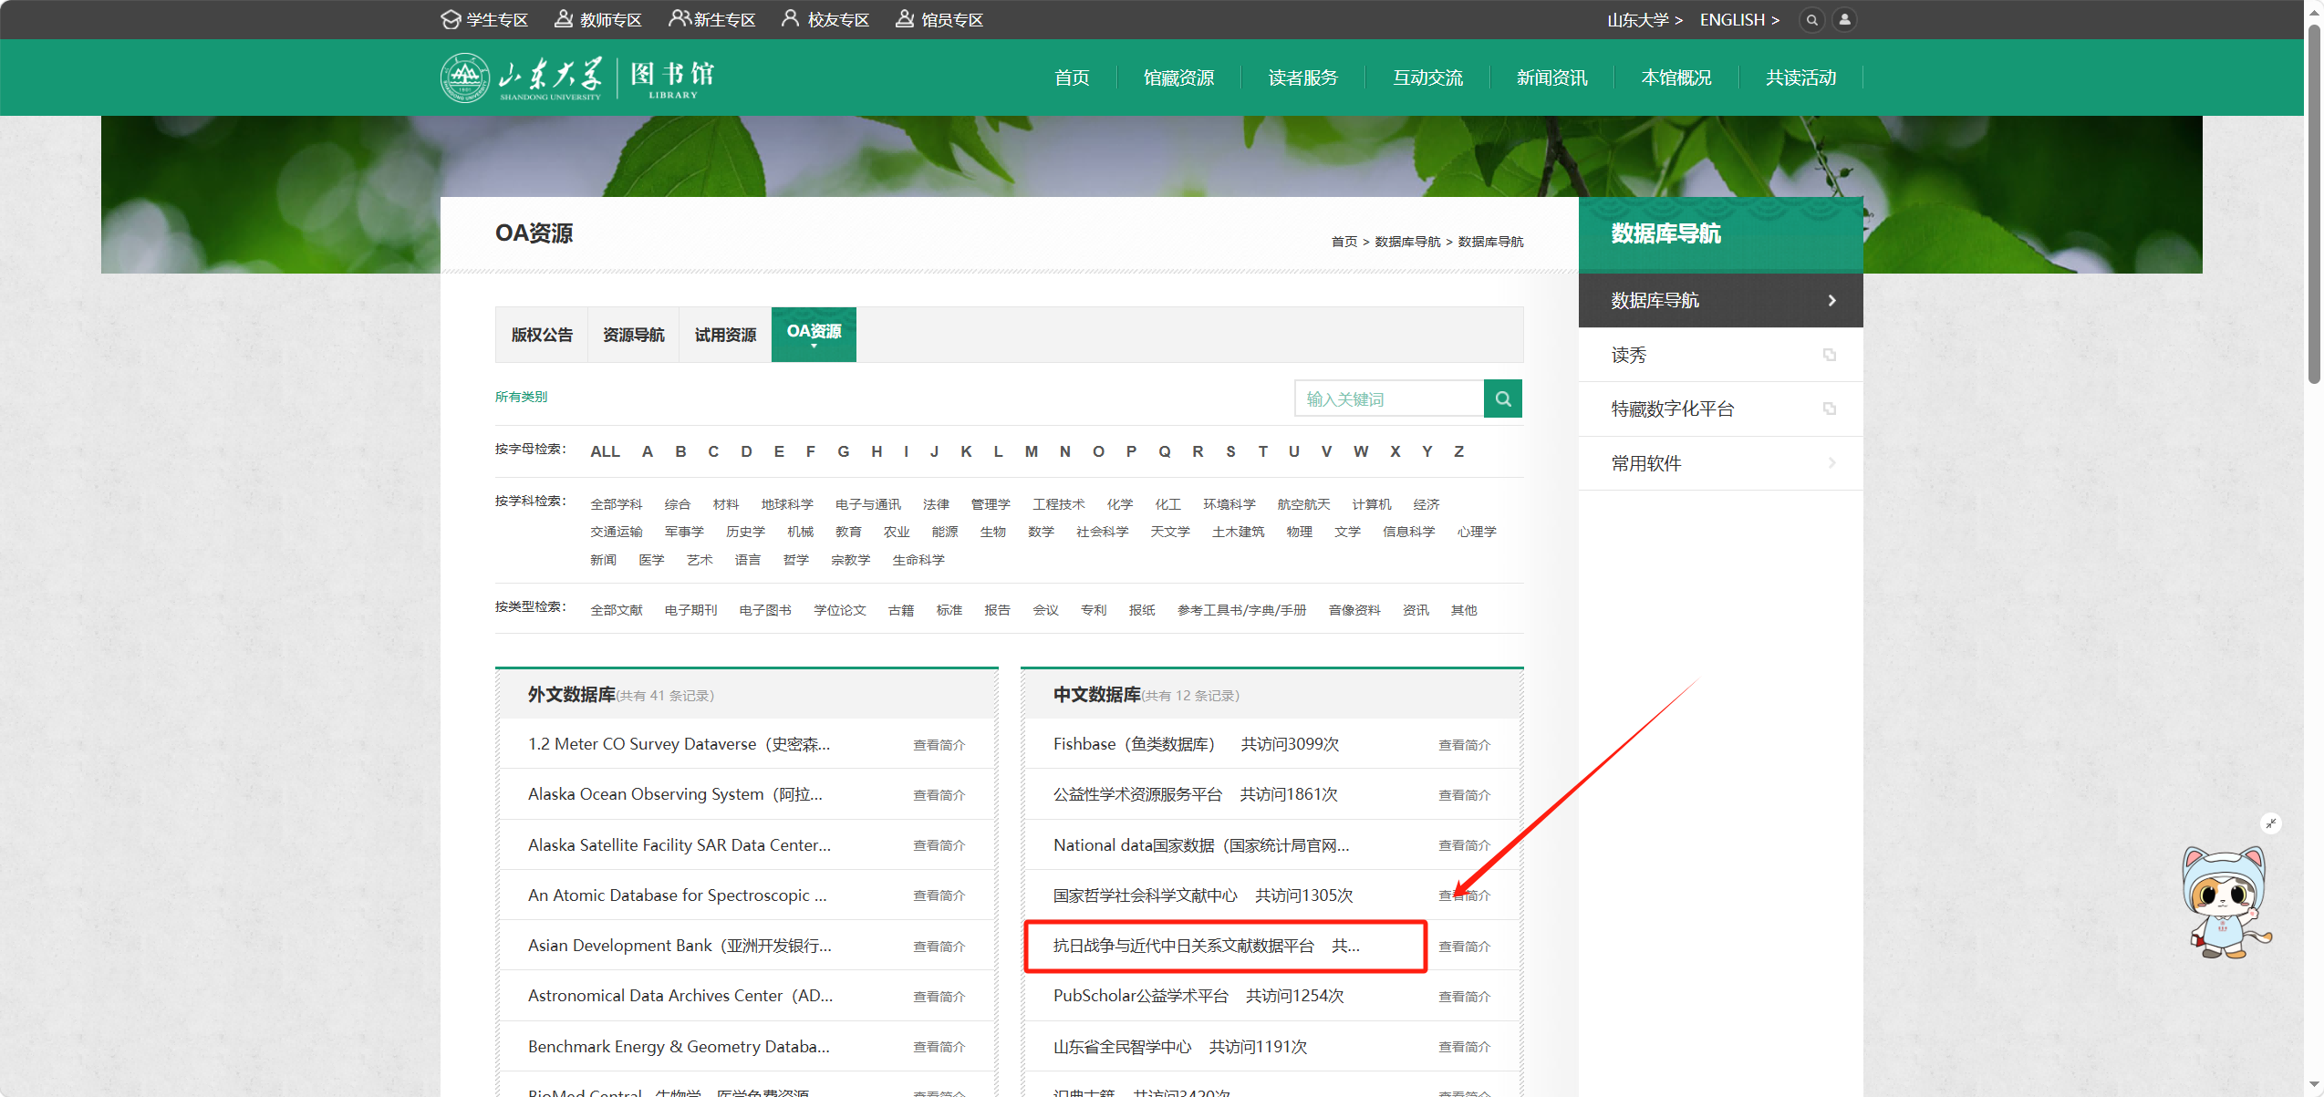The width and height of the screenshot is (2324, 1097).
Task: Open the 馆藏资源 navigation menu
Action: 1178,78
